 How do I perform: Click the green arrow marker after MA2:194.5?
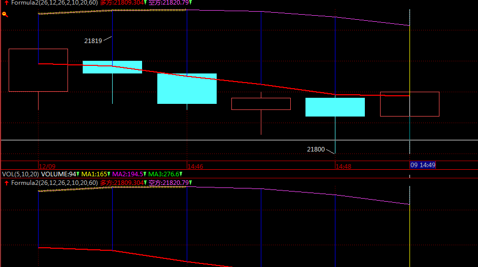145,174
